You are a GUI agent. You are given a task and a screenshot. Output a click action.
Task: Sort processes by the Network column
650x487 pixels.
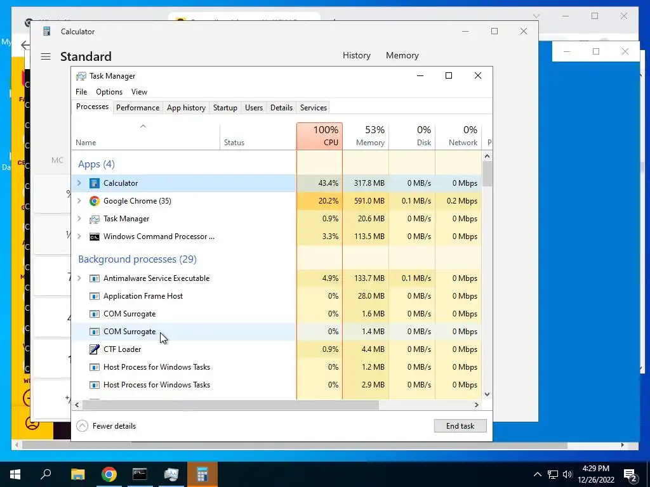(x=458, y=136)
